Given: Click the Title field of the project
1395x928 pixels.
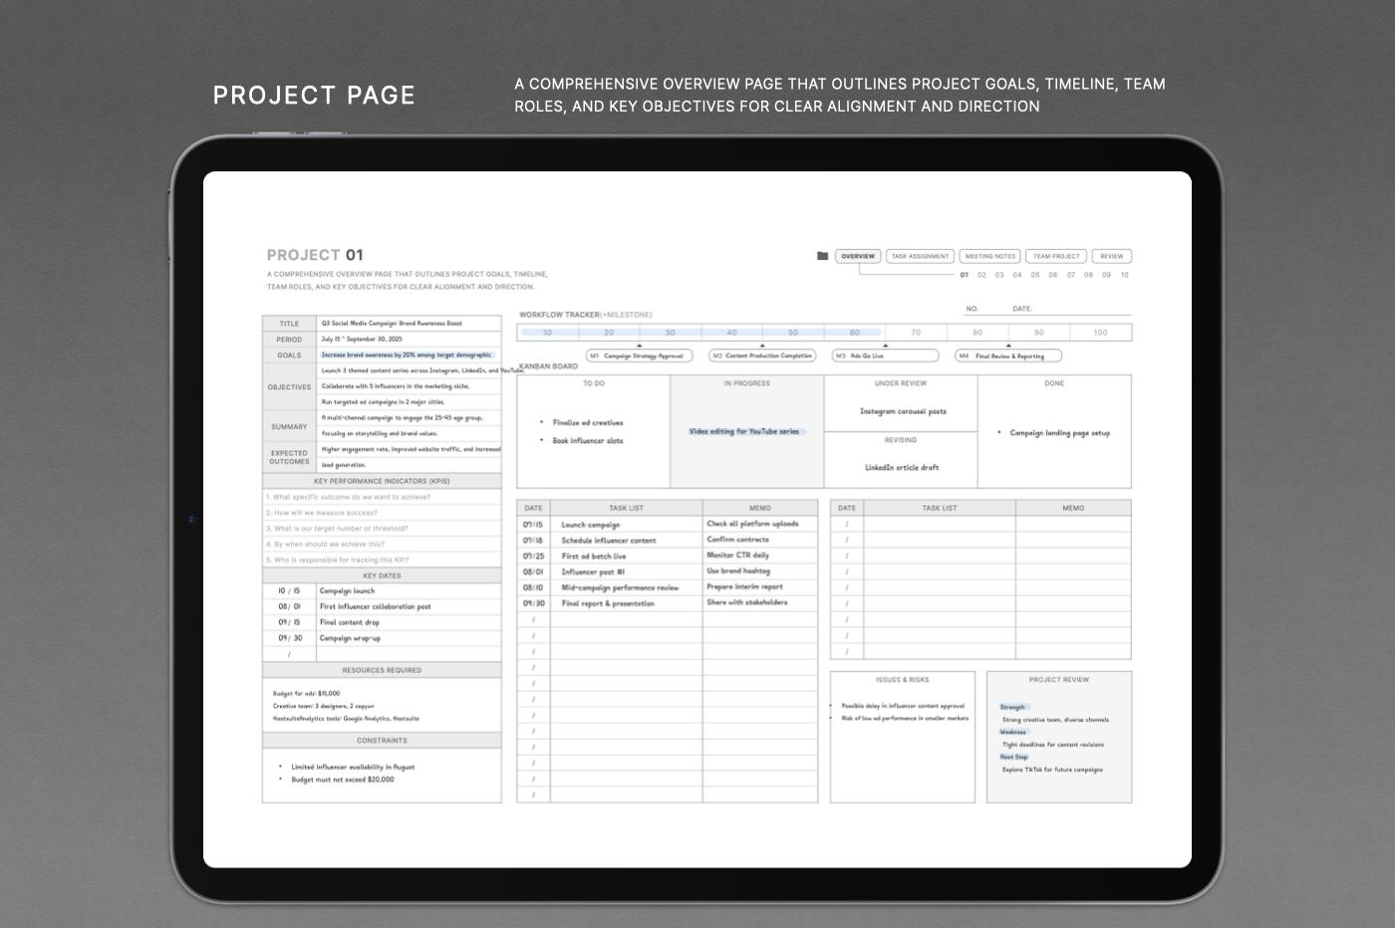Looking at the screenshot, I should pyautogui.click(x=409, y=324).
